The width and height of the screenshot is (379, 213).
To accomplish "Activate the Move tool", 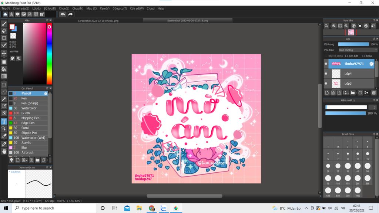I will [x=4, y=53].
